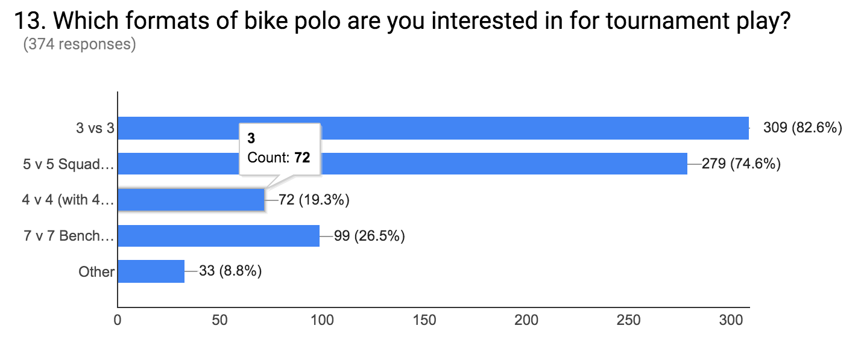Image resolution: width=861 pixels, height=355 pixels.
Task: Click the 4 v 4 (with 4… label
Action: click(x=69, y=200)
